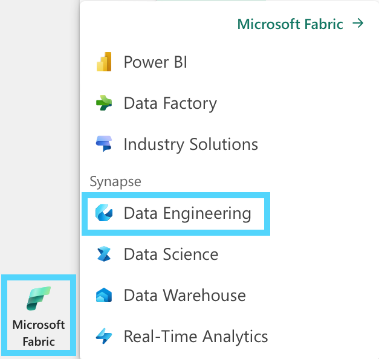Click the Real-Time Analytics lightning icon
The image size is (379, 359).
tap(104, 336)
